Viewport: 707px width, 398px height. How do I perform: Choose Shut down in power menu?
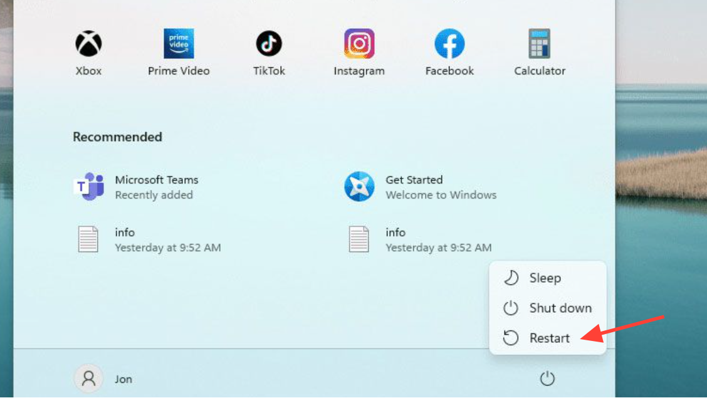pyautogui.click(x=560, y=308)
